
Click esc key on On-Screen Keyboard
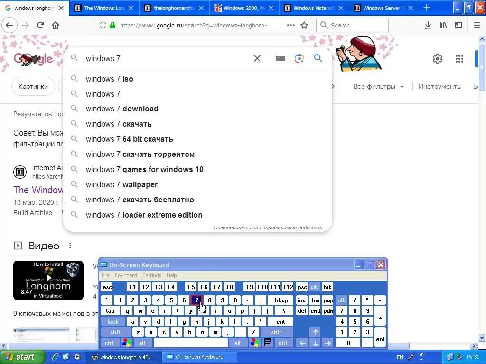click(x=107, y=287)
